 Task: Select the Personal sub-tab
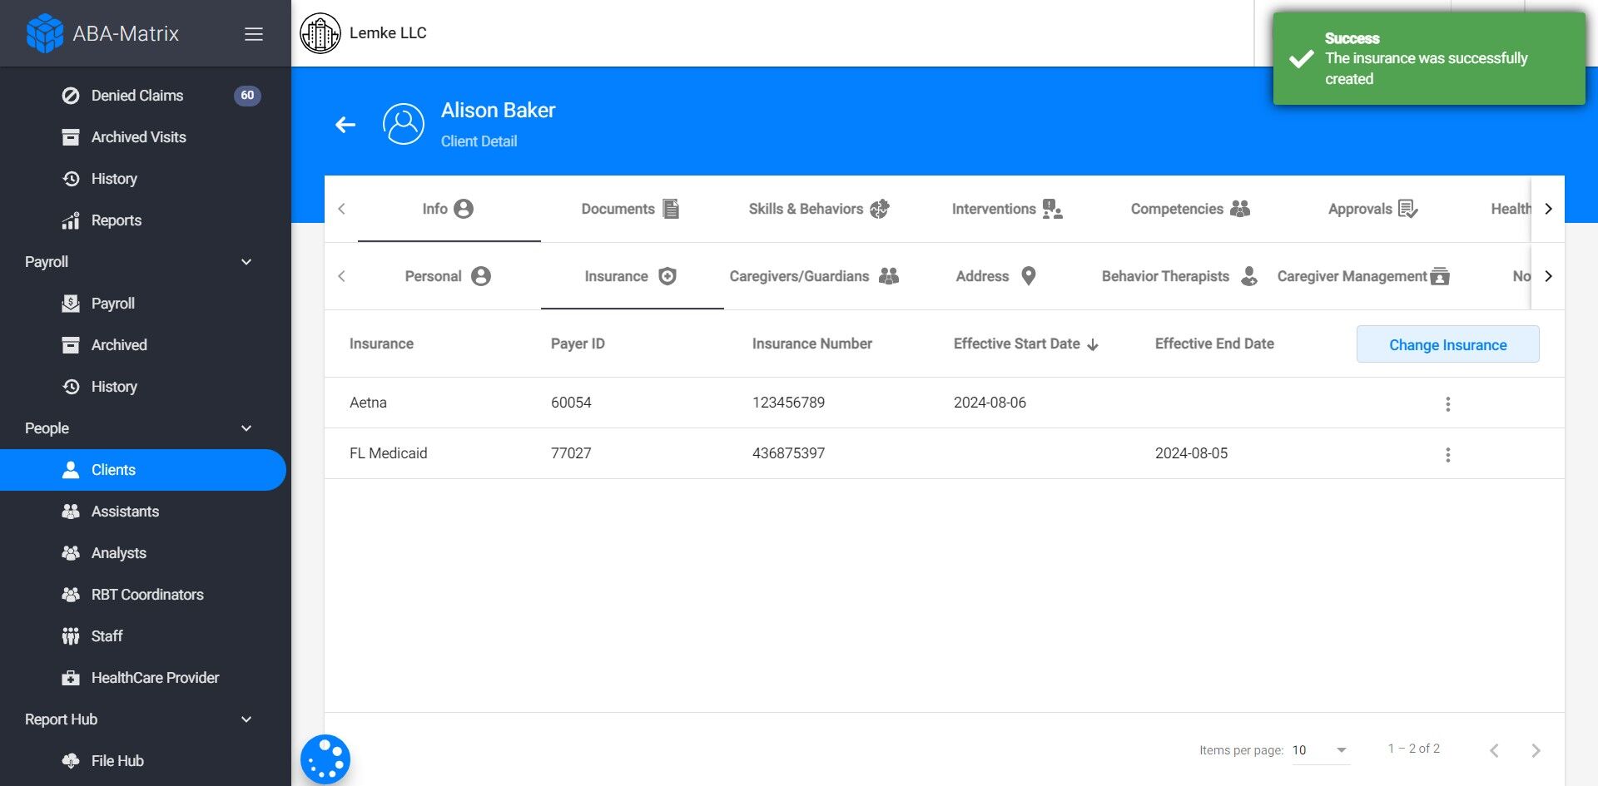pyautogui.click(x=449, y=276)
